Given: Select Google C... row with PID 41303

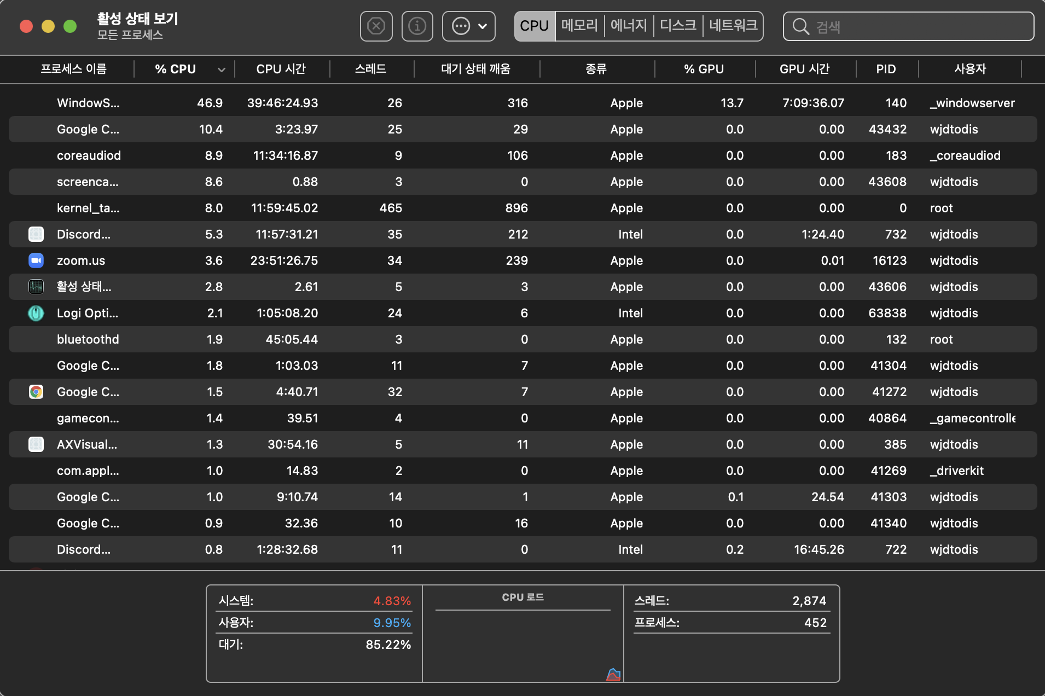Looking at the screenshot, I should tap(522, 497).
